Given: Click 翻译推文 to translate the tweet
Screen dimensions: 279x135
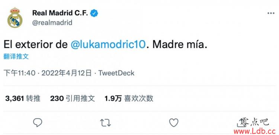Looking at the screenshot, I should coord(16,57).
